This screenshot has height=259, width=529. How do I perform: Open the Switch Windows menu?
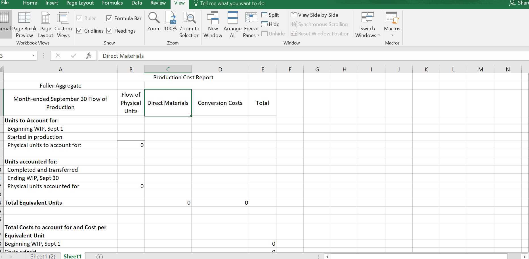coord(367,24)
